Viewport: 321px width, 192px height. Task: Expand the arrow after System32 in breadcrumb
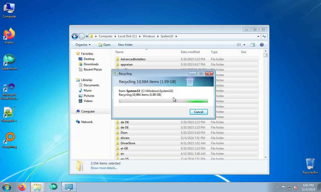click(176, 36)
